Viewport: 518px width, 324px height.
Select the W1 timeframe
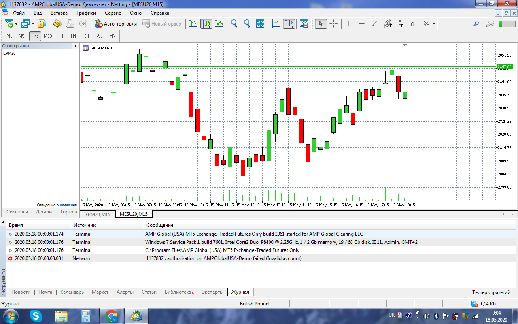(100, 36)
